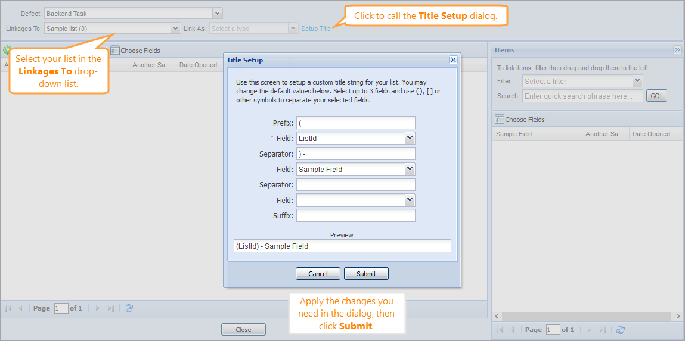Click into the Prefix input field

(355, 123)
